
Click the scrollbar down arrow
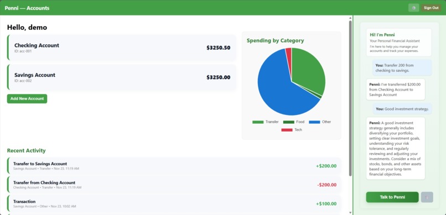click(350, 212)
